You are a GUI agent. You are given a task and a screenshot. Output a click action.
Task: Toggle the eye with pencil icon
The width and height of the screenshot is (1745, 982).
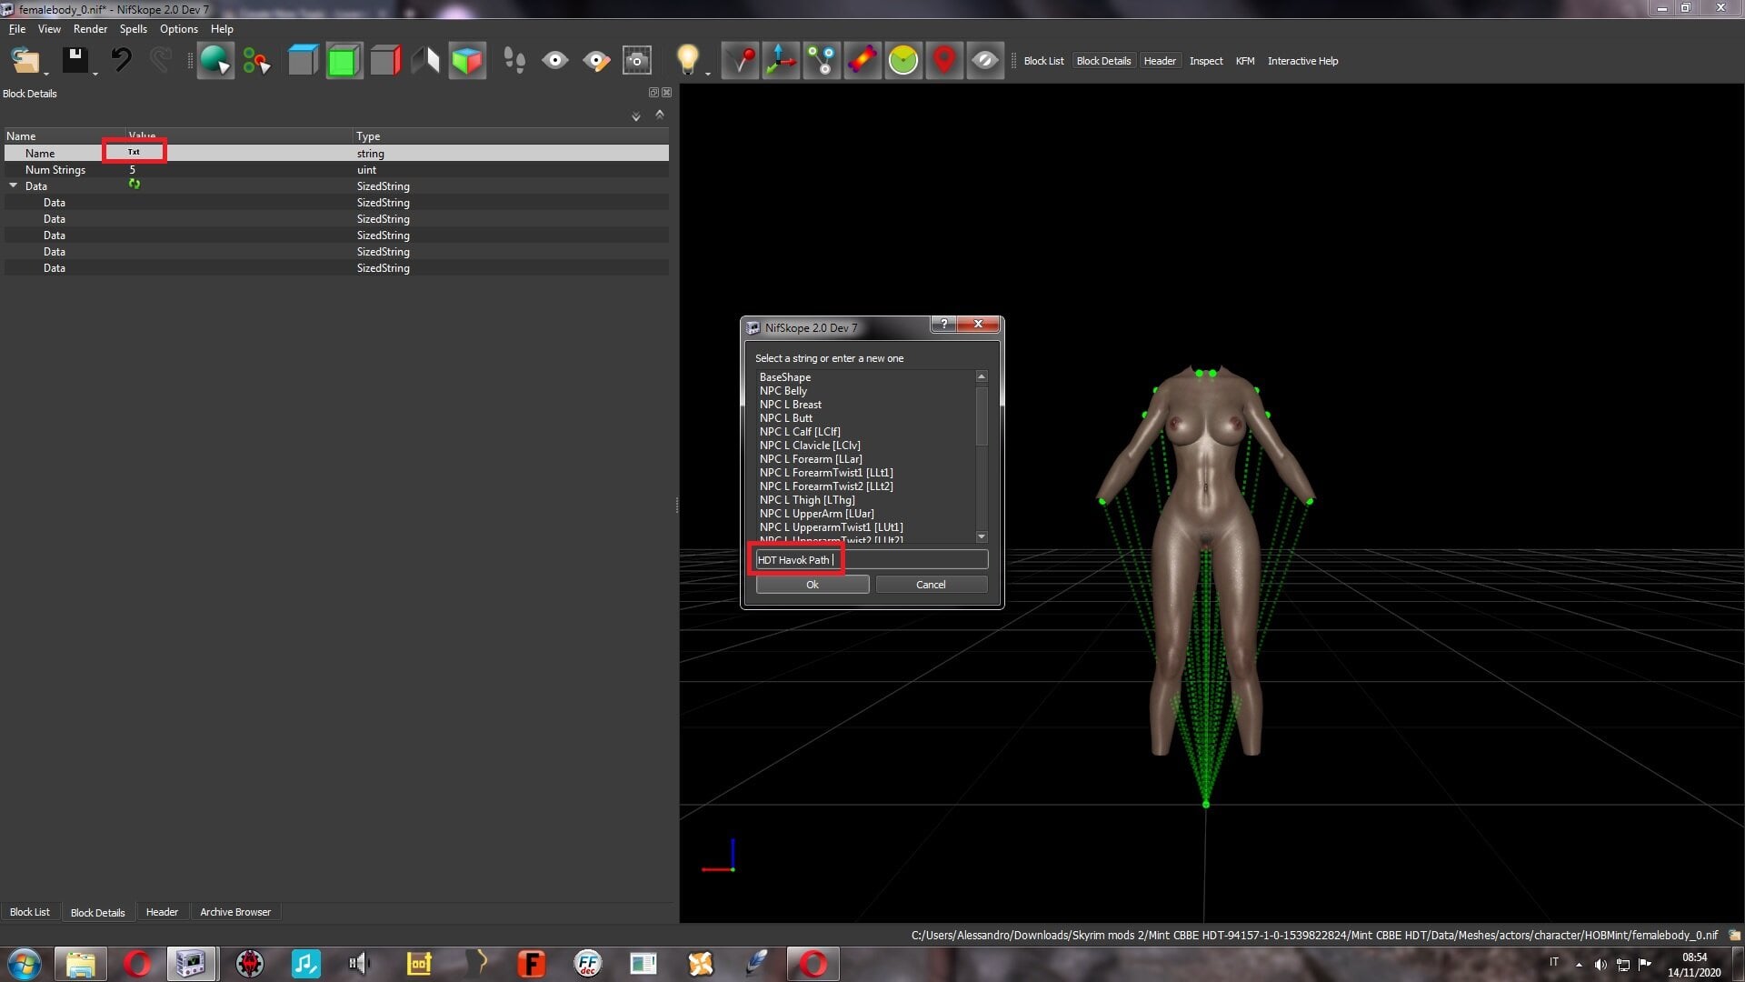596,61
